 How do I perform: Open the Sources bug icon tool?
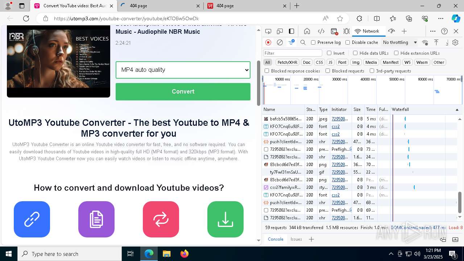347,31
